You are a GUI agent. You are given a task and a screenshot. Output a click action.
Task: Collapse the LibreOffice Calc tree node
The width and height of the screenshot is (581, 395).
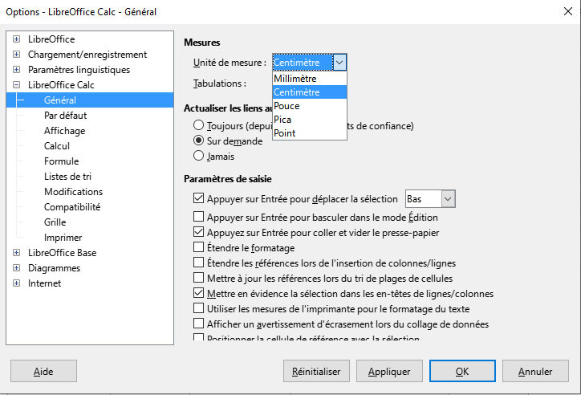(x=16, y=85)
